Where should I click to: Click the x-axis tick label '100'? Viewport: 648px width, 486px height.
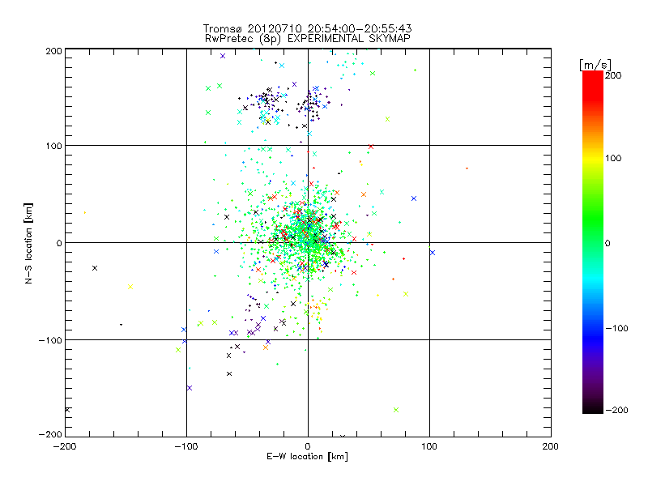pyautogui.click(x=429, y=446)
